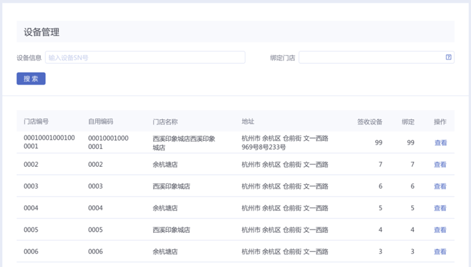This screenshot has height=267, width=471.
Task: Click the 自用编码 column header
Action: click(101, 122)
